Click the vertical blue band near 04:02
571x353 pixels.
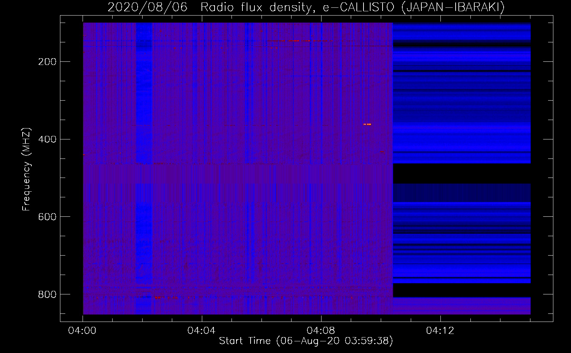[x=144, y=168]
